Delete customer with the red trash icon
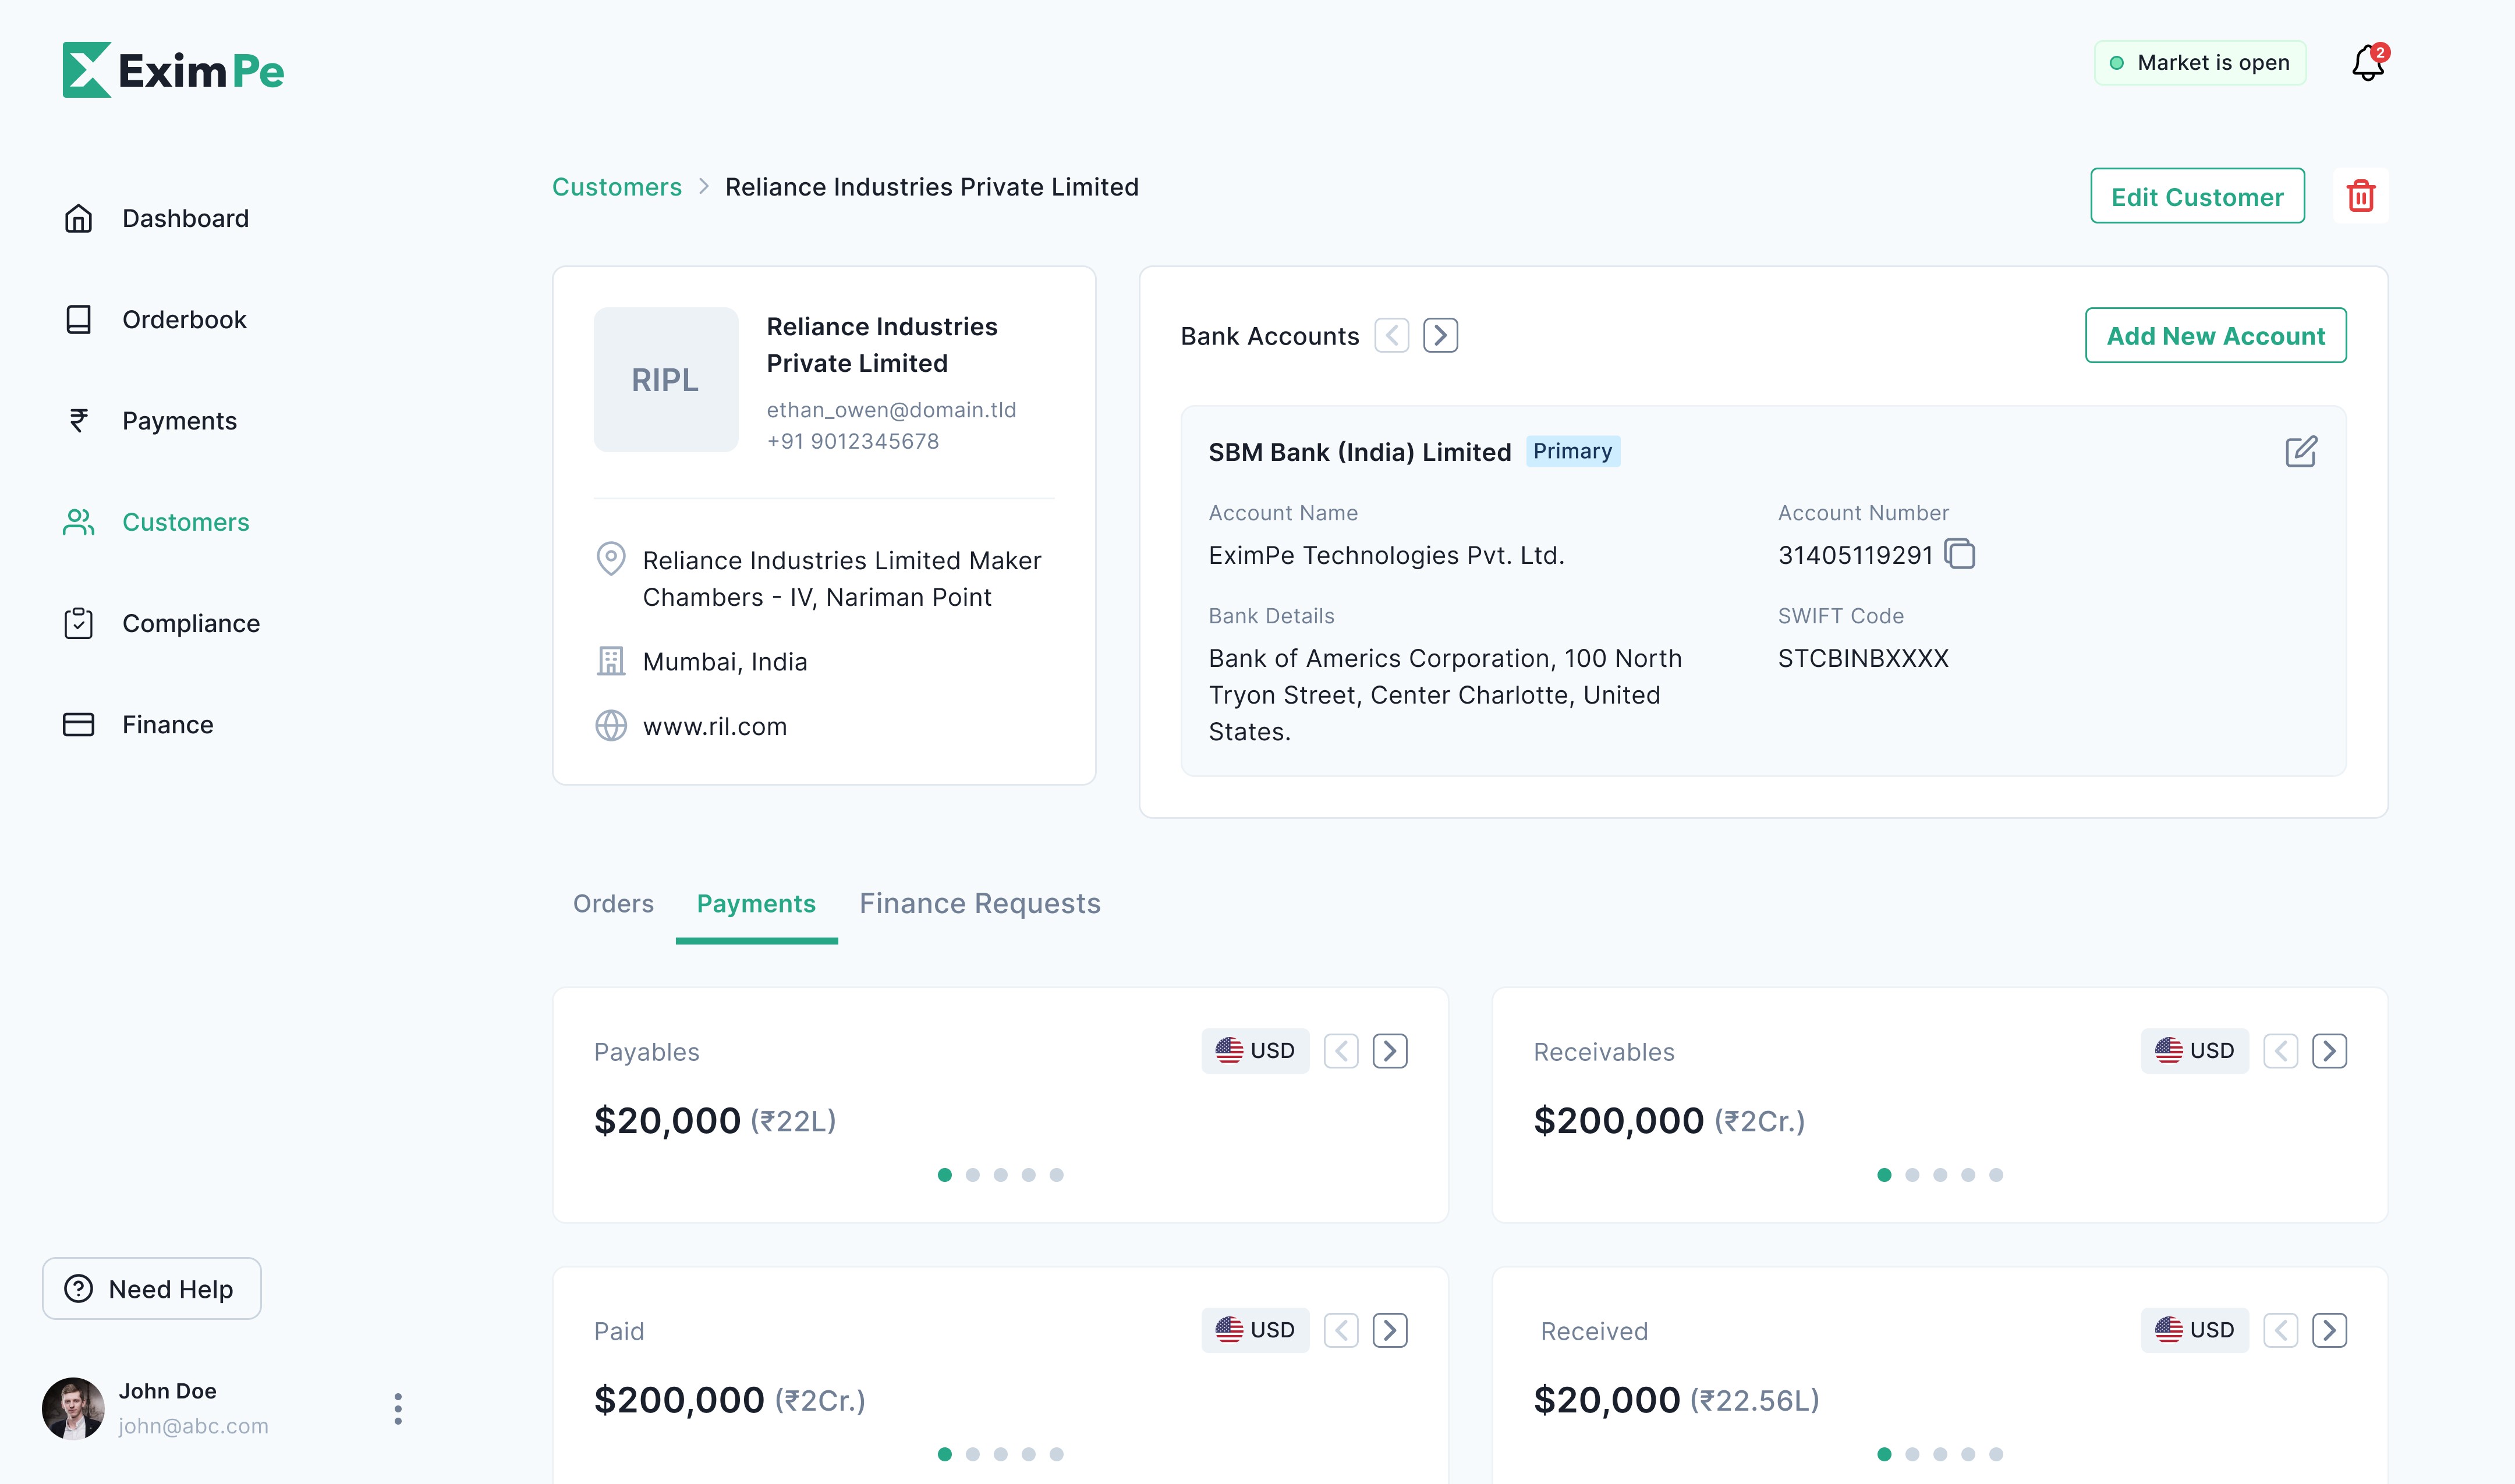 [2361, 196]
